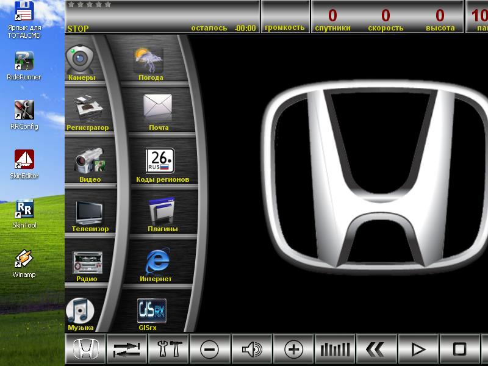The image size is (488, 366).
Task: Open the RRConfig desktop shortcut
Action: pos(24,115)
